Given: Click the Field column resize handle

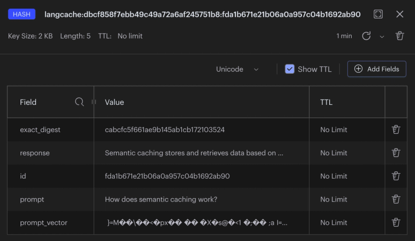Looking at the screenshot, I should click(94, 102).
